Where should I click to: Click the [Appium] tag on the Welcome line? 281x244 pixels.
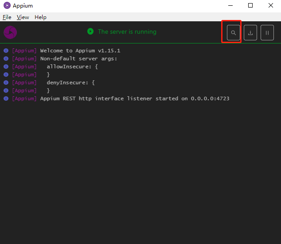24,51
